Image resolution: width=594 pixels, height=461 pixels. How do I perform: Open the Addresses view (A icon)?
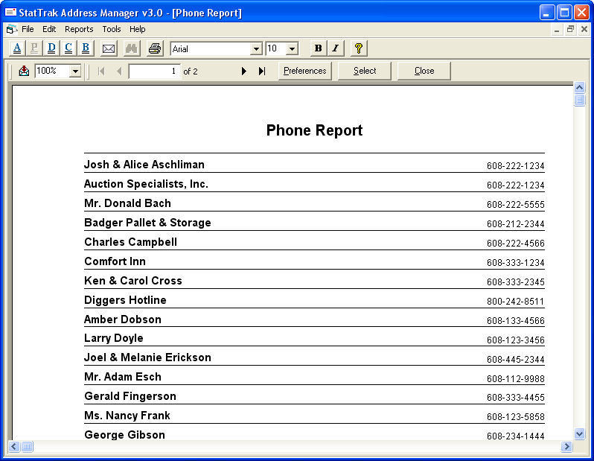click(x=17, y=48)
